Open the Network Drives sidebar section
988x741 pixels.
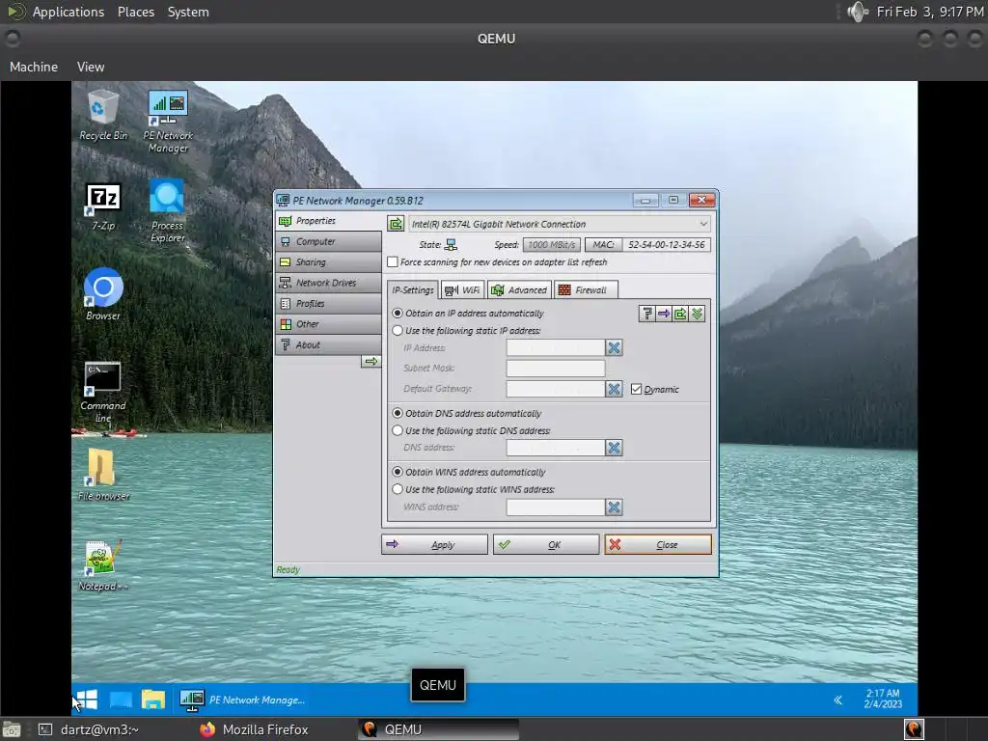coord(328,283)
